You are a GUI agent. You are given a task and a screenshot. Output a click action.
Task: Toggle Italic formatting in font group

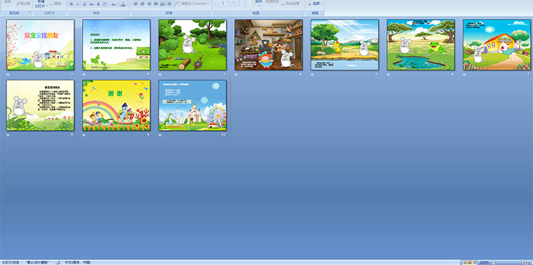click(x=78, y=4)
